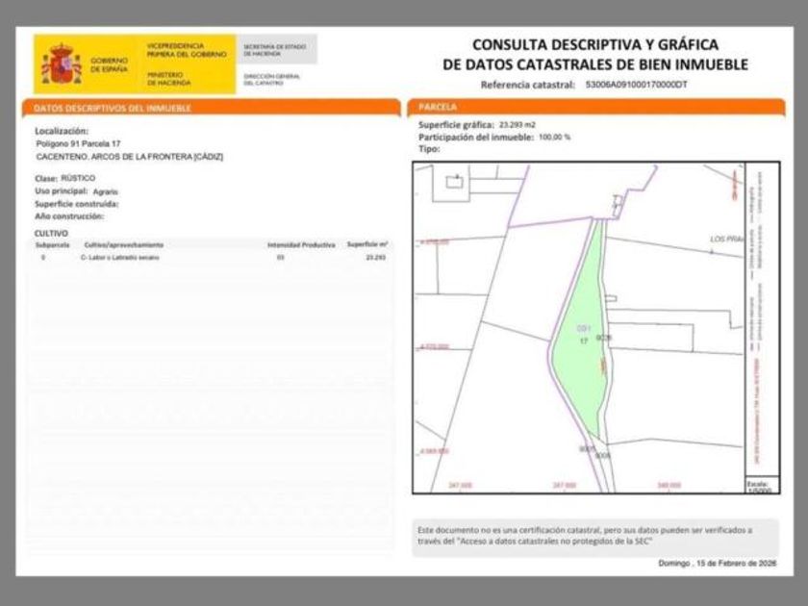This screenshot has height=606, width=808.
Task: Click the 'CULTIVO' section heading
Action: click(51, 234)
